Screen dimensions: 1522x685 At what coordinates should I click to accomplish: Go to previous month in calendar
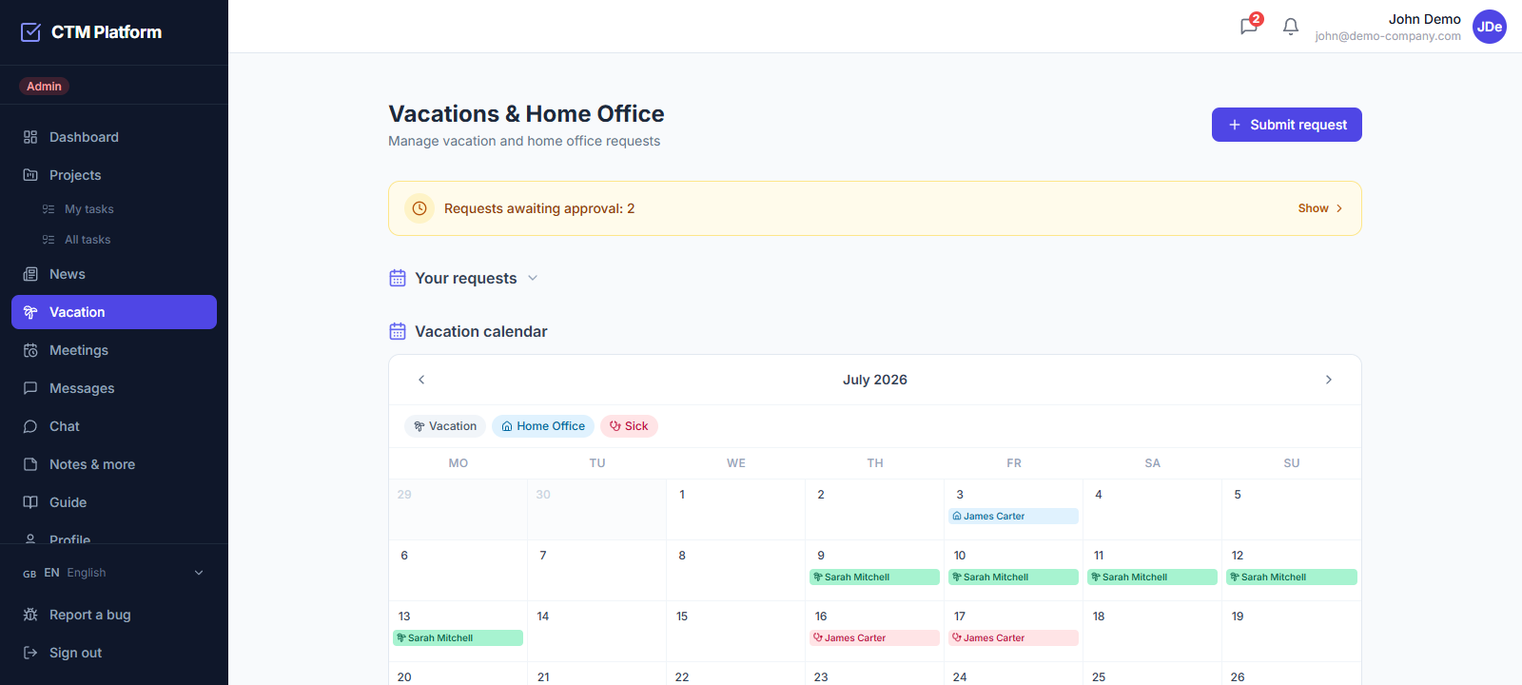click(421, 380)
